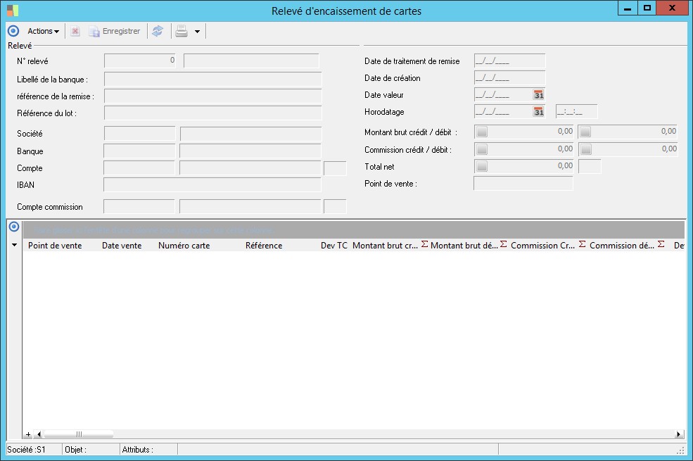Click the Enregistrer save button
Screen dimensions: 693x461
115,31
